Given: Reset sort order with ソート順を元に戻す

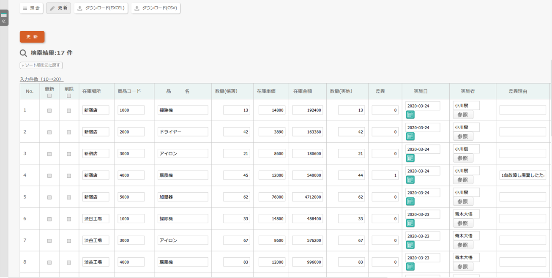Looking at the screenshot, I should pyautogui.click(x=41, y=65).
